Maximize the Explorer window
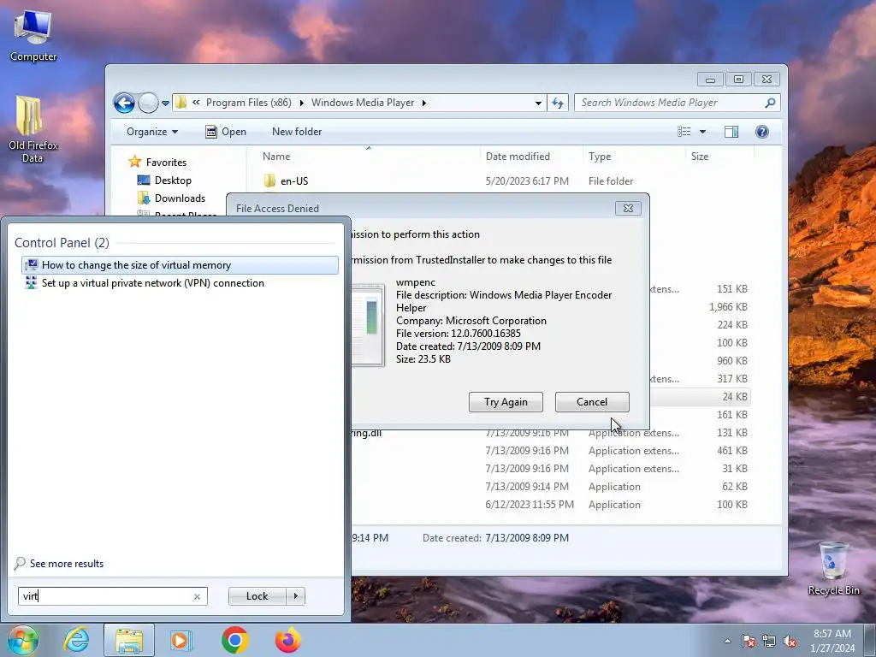Image resolution: width=876 pixels, height=657 pixels. point(738,80)
